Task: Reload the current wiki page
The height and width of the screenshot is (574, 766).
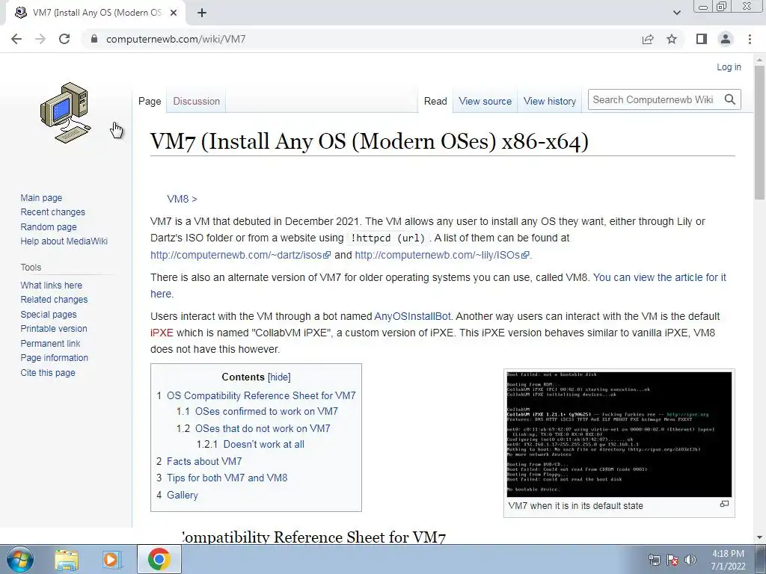Action: point(64,39)
